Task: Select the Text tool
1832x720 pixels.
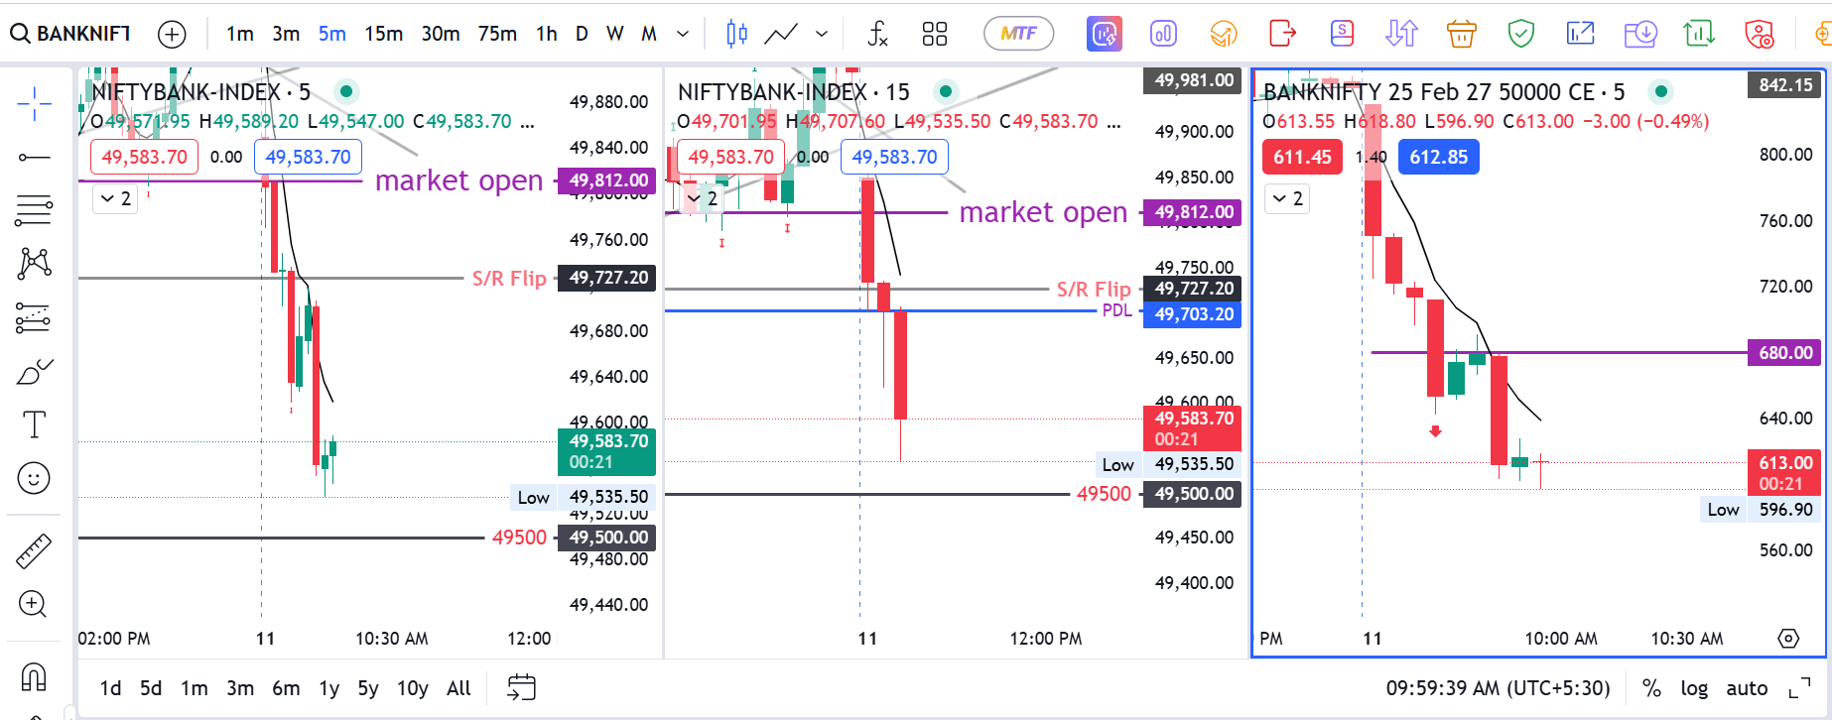Action: pyautogui.click(x=34, y=424)
